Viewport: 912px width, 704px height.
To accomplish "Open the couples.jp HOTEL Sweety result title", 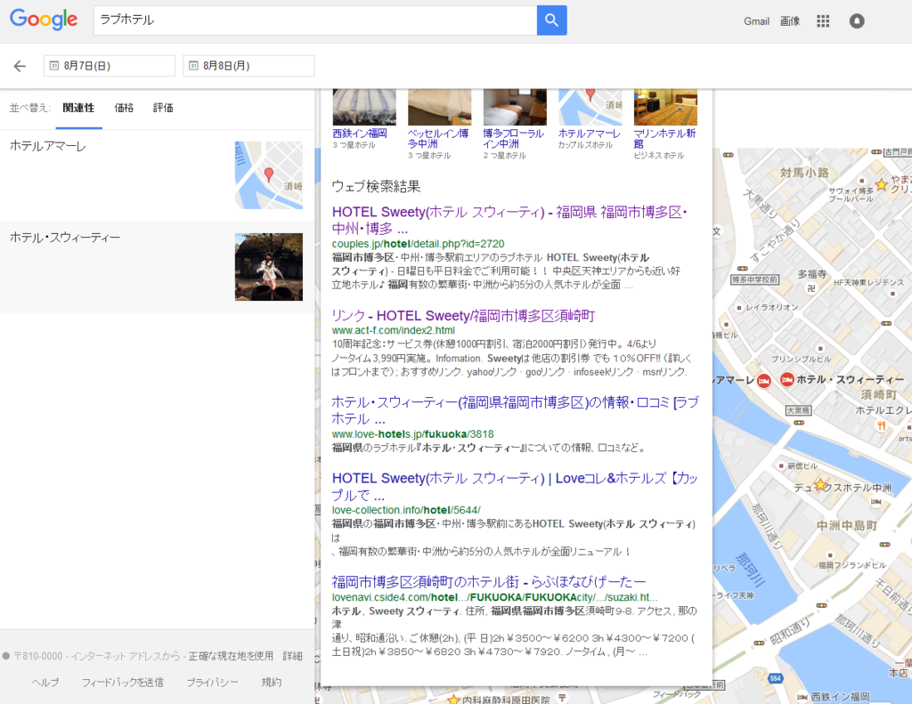I will [x=509, y=221].
